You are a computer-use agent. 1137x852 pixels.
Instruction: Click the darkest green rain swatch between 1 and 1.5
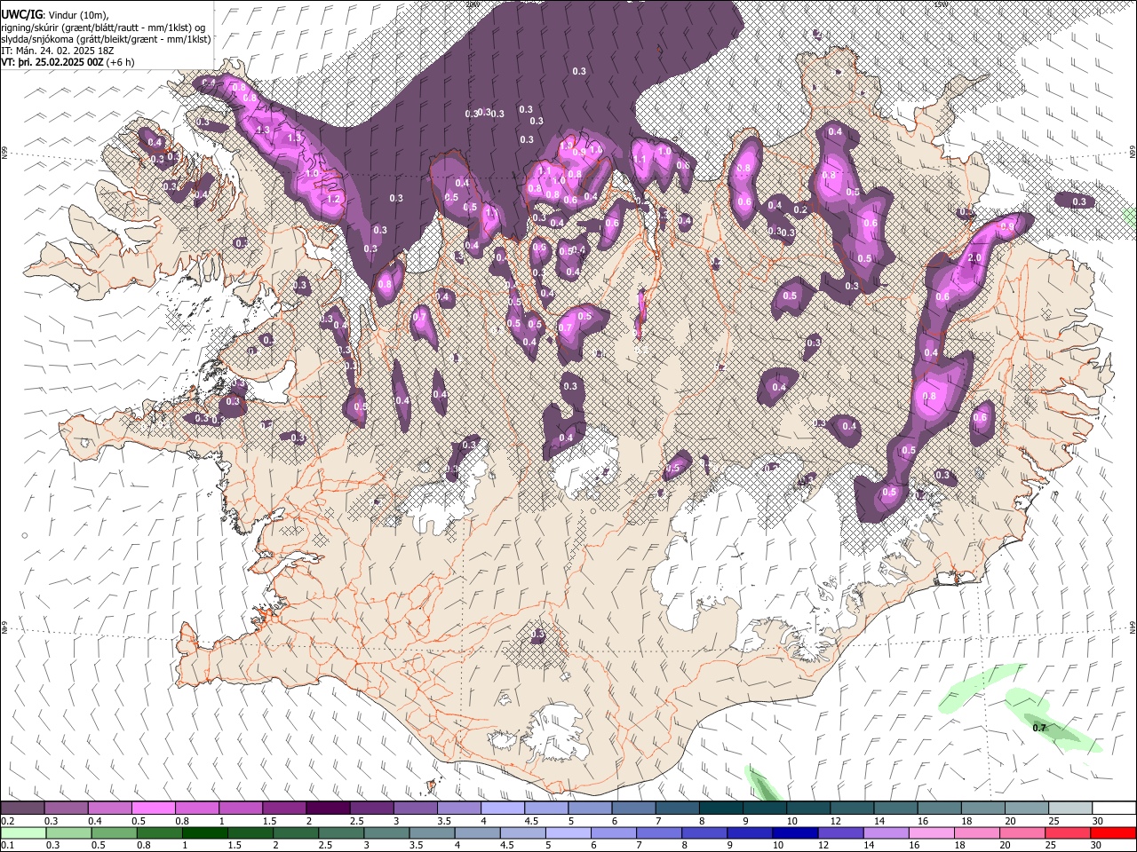point(204,833)
